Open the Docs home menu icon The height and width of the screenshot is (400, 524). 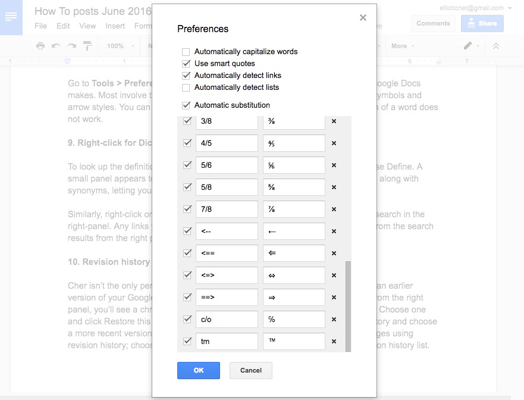[x=11, y=17]
